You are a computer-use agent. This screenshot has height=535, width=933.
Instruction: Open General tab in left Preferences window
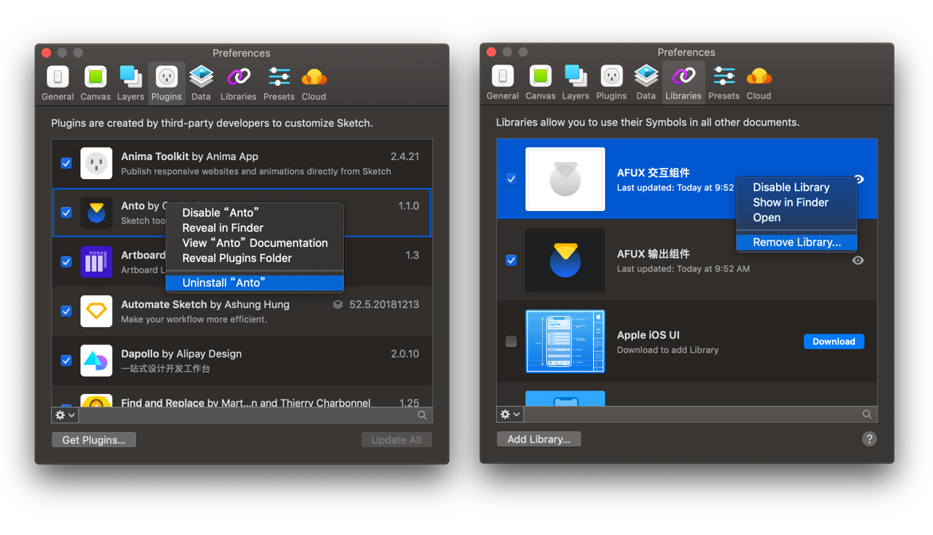point(58,83)
